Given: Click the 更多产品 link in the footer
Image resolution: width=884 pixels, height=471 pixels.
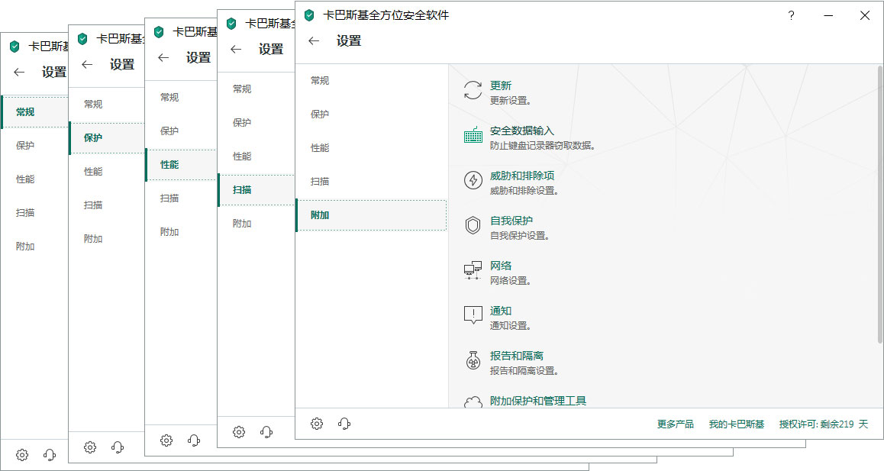Looking at the screenshot, I should click(676, 424).
